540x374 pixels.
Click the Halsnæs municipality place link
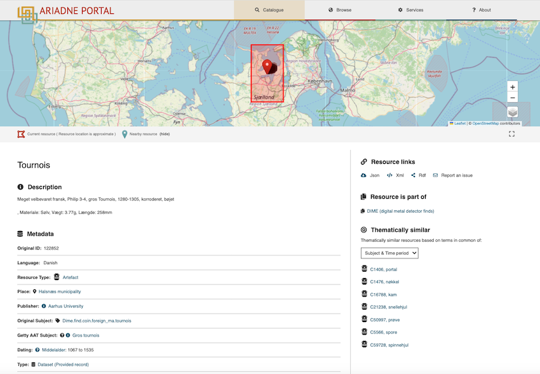click(60, 291)
